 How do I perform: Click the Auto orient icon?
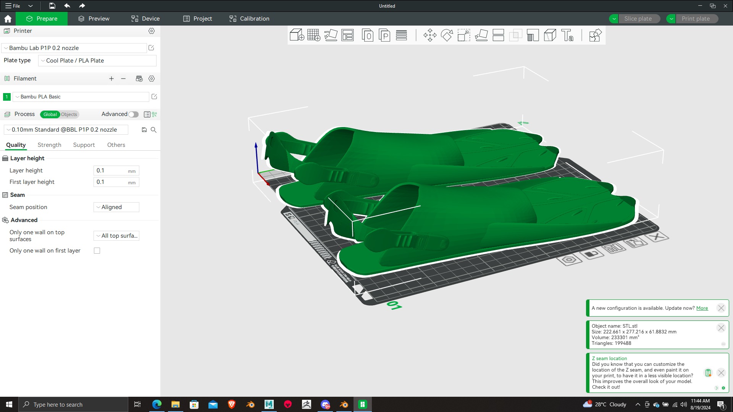(331, 35)
